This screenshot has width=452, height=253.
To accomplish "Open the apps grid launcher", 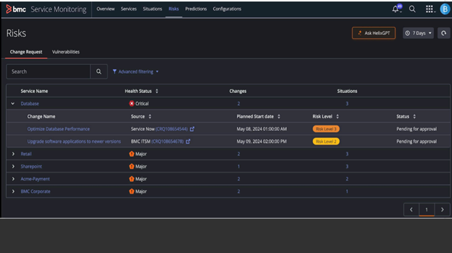I will point(429,9).
